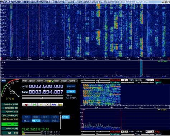Select AM demodulation mode
The width and height of the screenshot is (170, 136).
(x=26, y=81)
